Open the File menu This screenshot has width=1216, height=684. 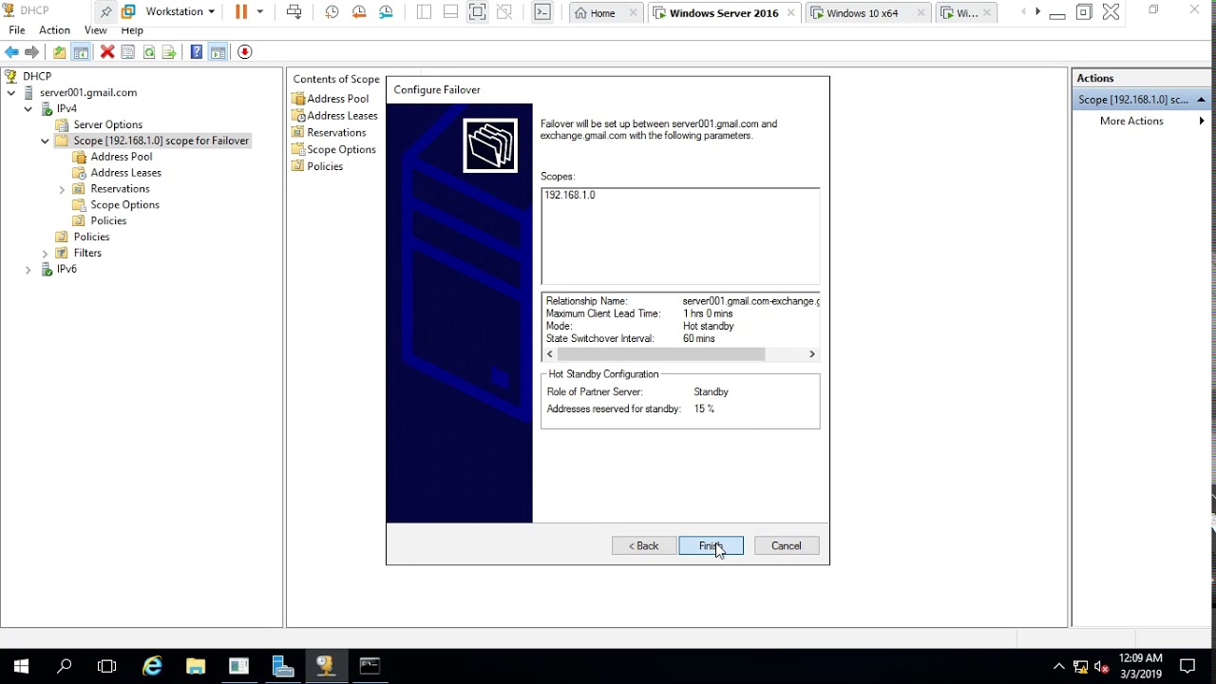click(17, 30)
